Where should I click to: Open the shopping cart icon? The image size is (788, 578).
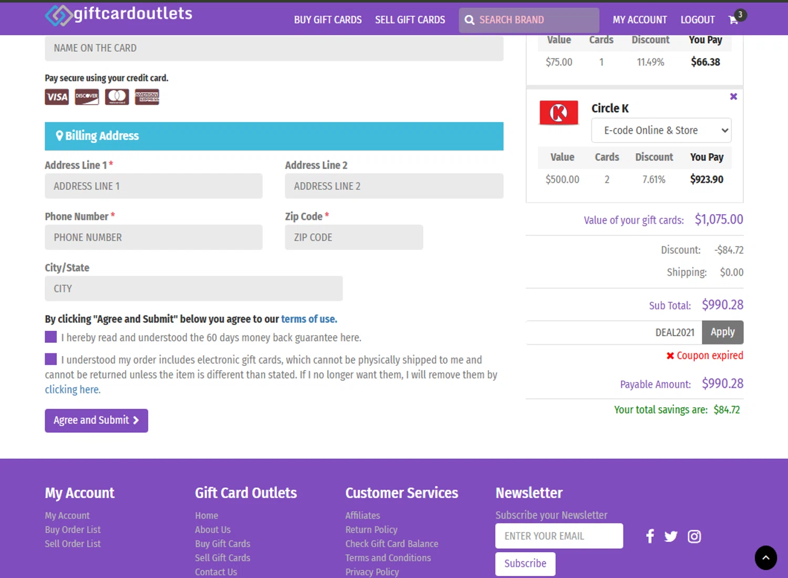tap(733, 20)
